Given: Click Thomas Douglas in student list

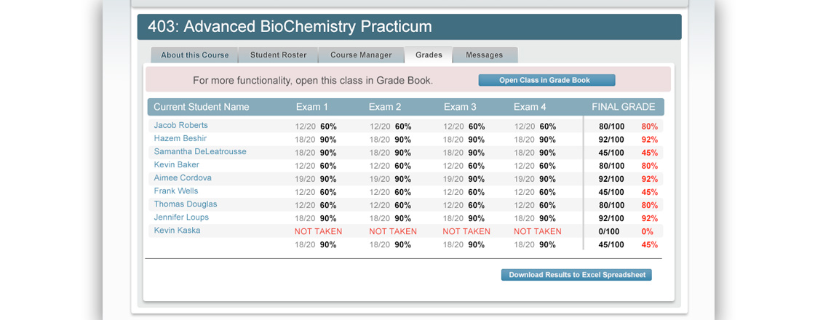Looking at the screenshot, I should tap(185, 204).
